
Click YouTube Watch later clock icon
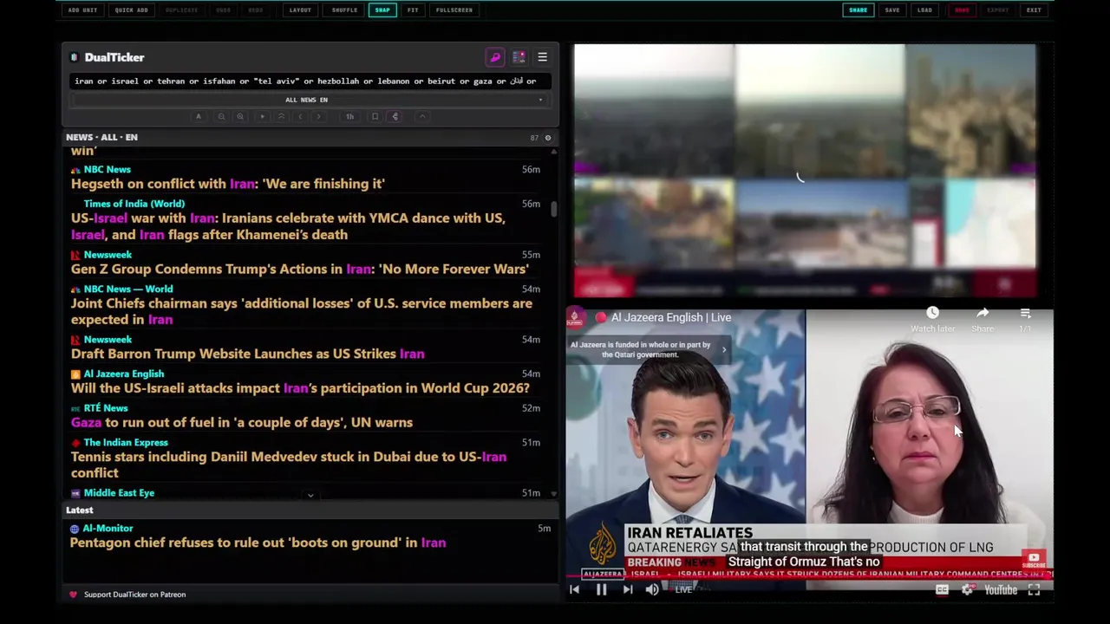[x=932, y=313]
